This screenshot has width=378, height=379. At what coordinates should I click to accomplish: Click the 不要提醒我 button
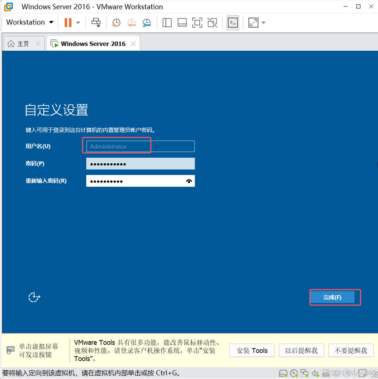[x=351, y=351]
